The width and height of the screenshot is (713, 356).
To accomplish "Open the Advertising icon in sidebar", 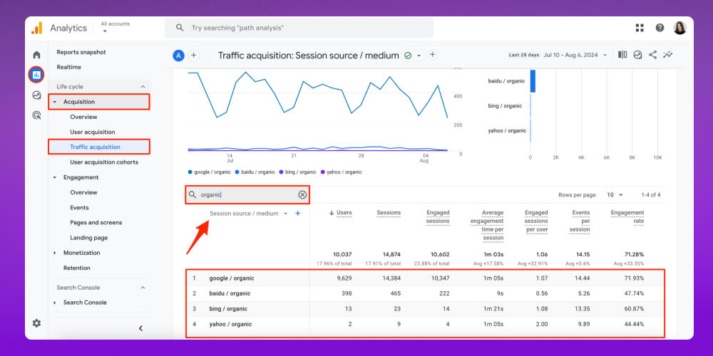I will click(36, 115).
